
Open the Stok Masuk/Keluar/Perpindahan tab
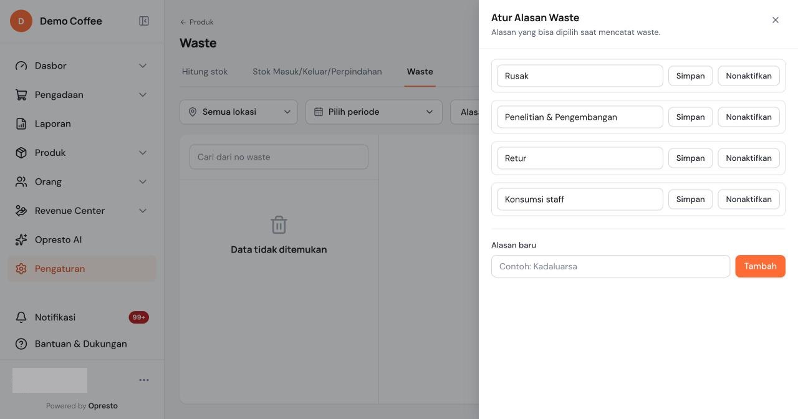(317, 72)
